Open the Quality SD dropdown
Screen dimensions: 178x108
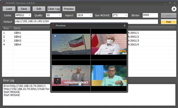54,15
